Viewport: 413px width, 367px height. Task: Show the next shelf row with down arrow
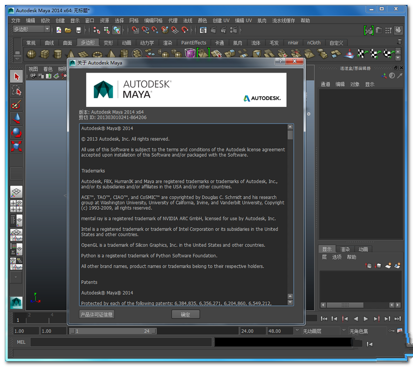coord(398,57)
